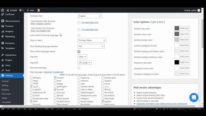Click paid plans link beside Sub-domain URL
The image size is (206, 116).
point(90,29)
